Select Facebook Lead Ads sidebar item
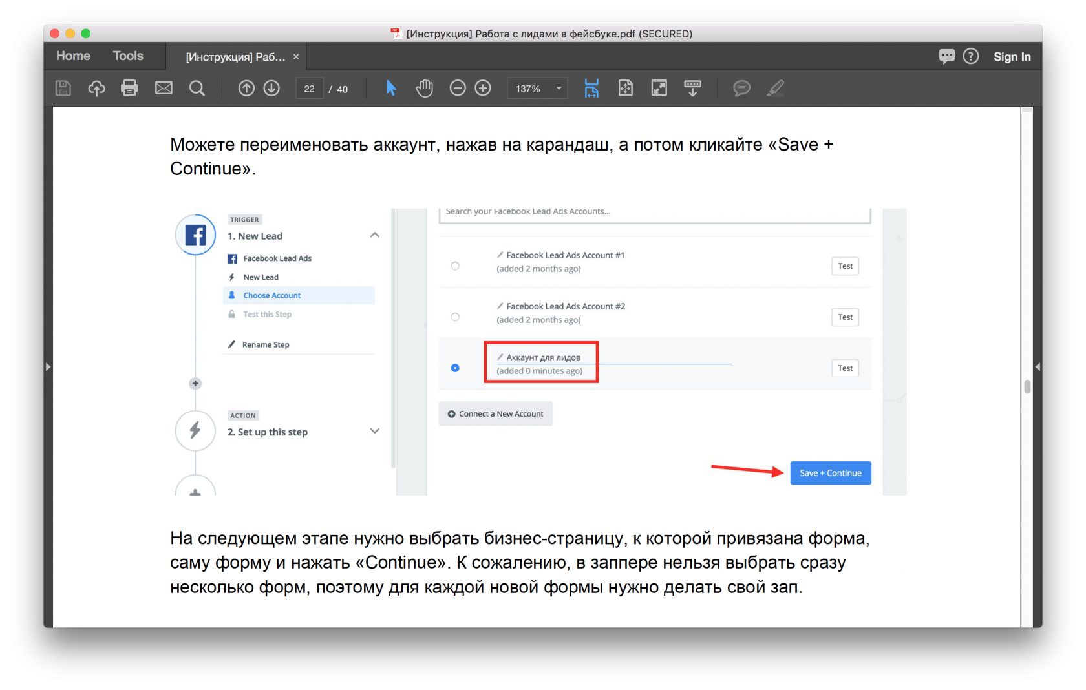 click(270, 258)
